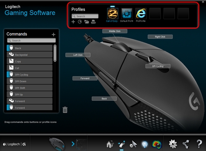Scan for new games clock icon
Image resolution: width=206 pixels, height=151 pixels.
pyautogui.click(x=80, y=22)
